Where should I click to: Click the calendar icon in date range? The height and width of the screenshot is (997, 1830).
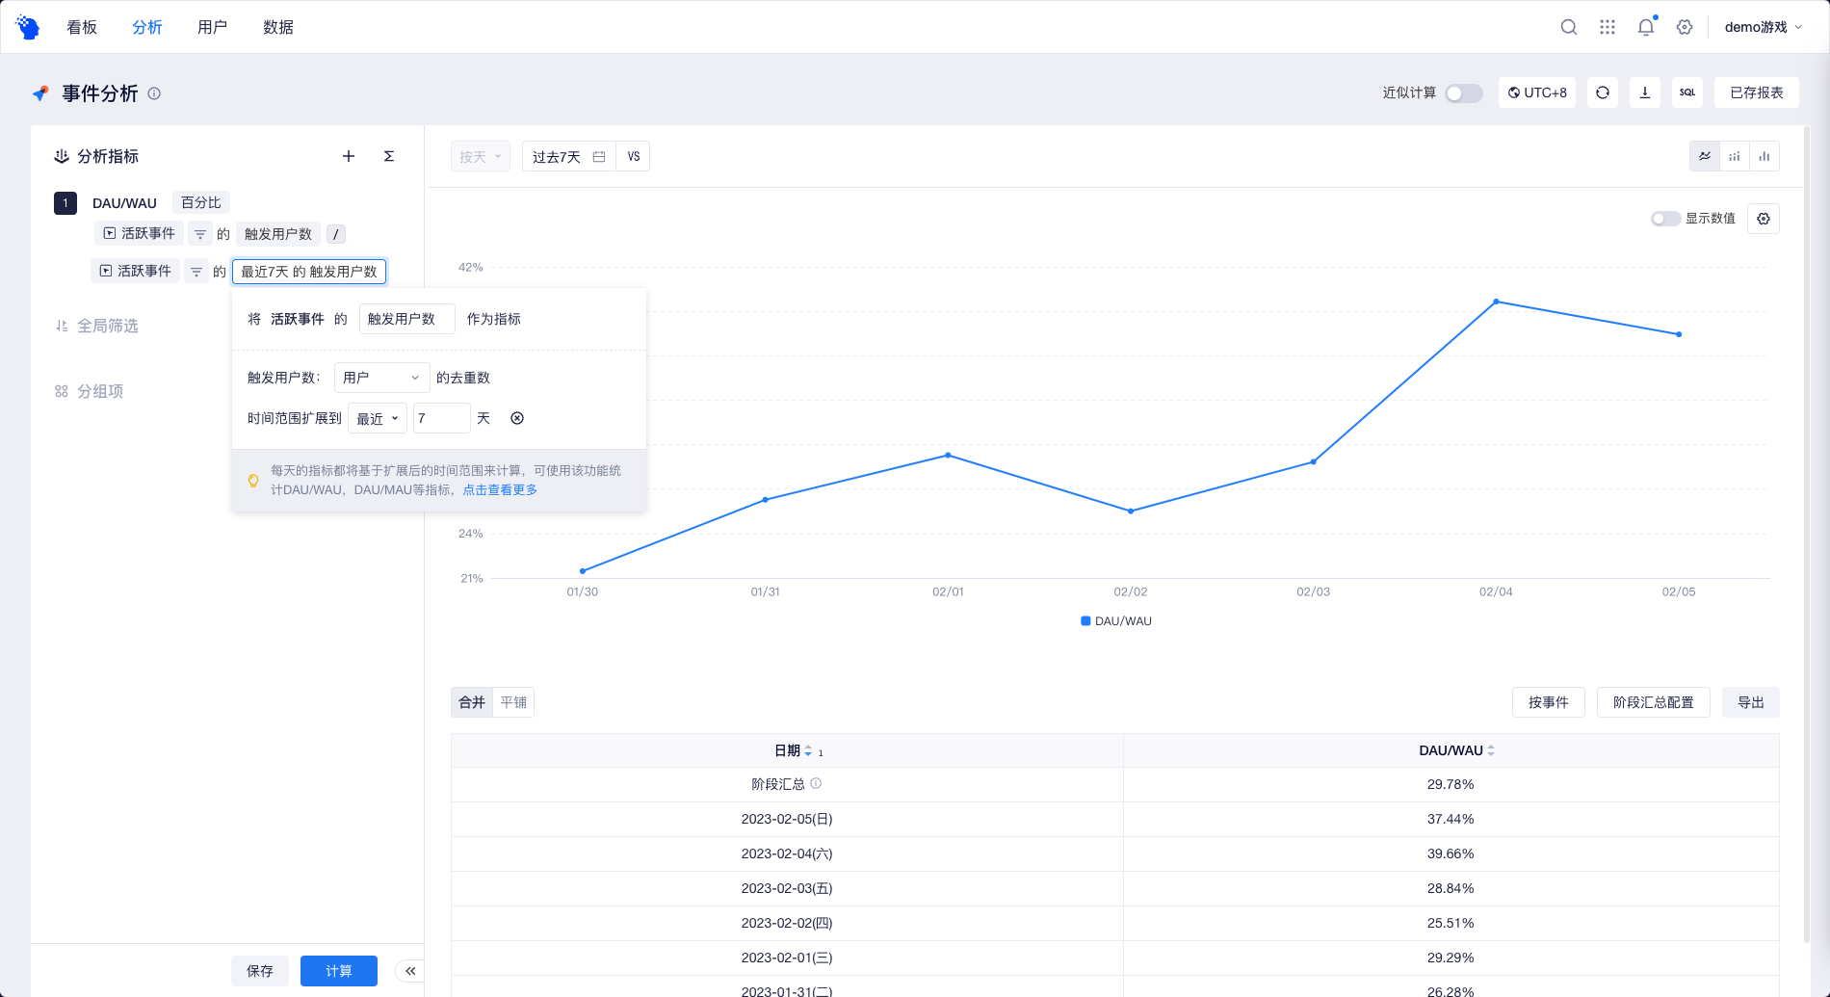599,156
